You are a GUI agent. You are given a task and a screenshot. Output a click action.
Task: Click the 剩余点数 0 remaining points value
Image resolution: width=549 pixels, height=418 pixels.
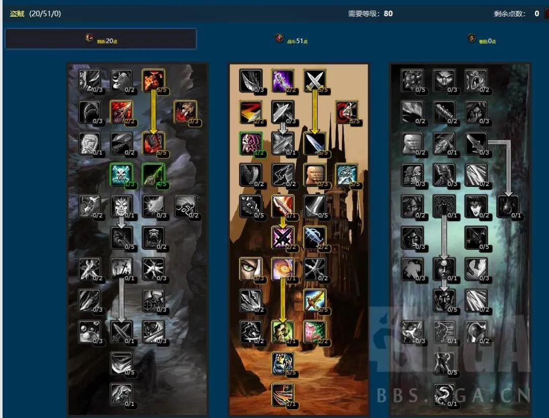tap(537, 14)
